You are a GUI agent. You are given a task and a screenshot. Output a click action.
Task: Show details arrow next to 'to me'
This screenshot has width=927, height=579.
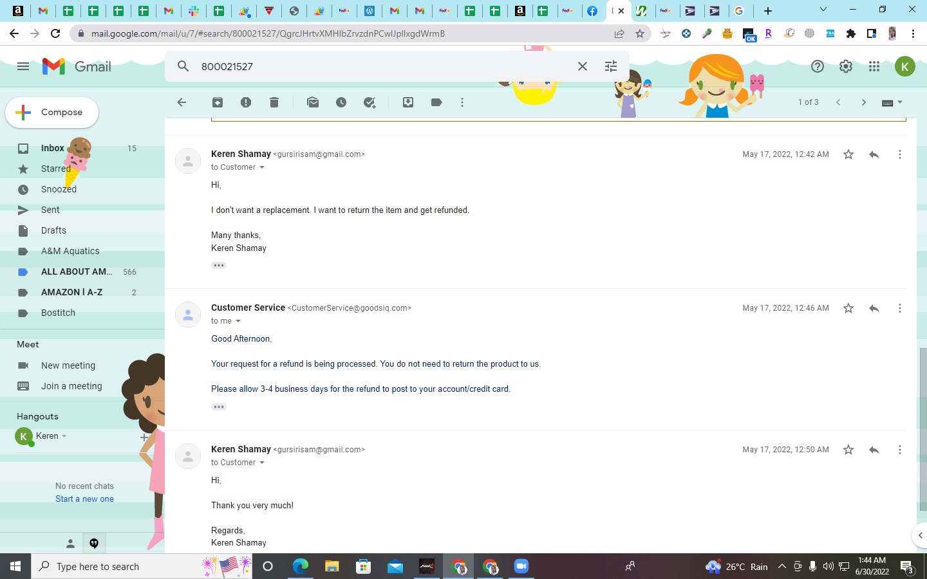click(x=238, y=321)
